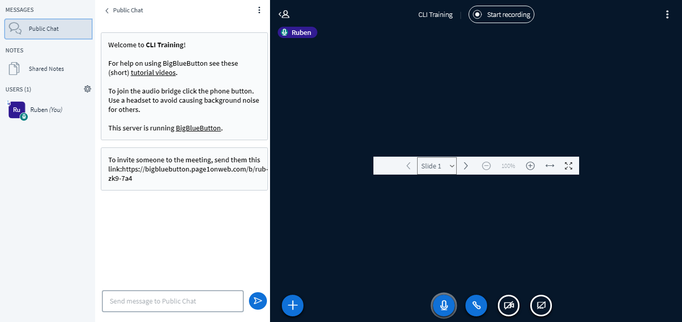Click the send message arrow button

tap(258, 301)
